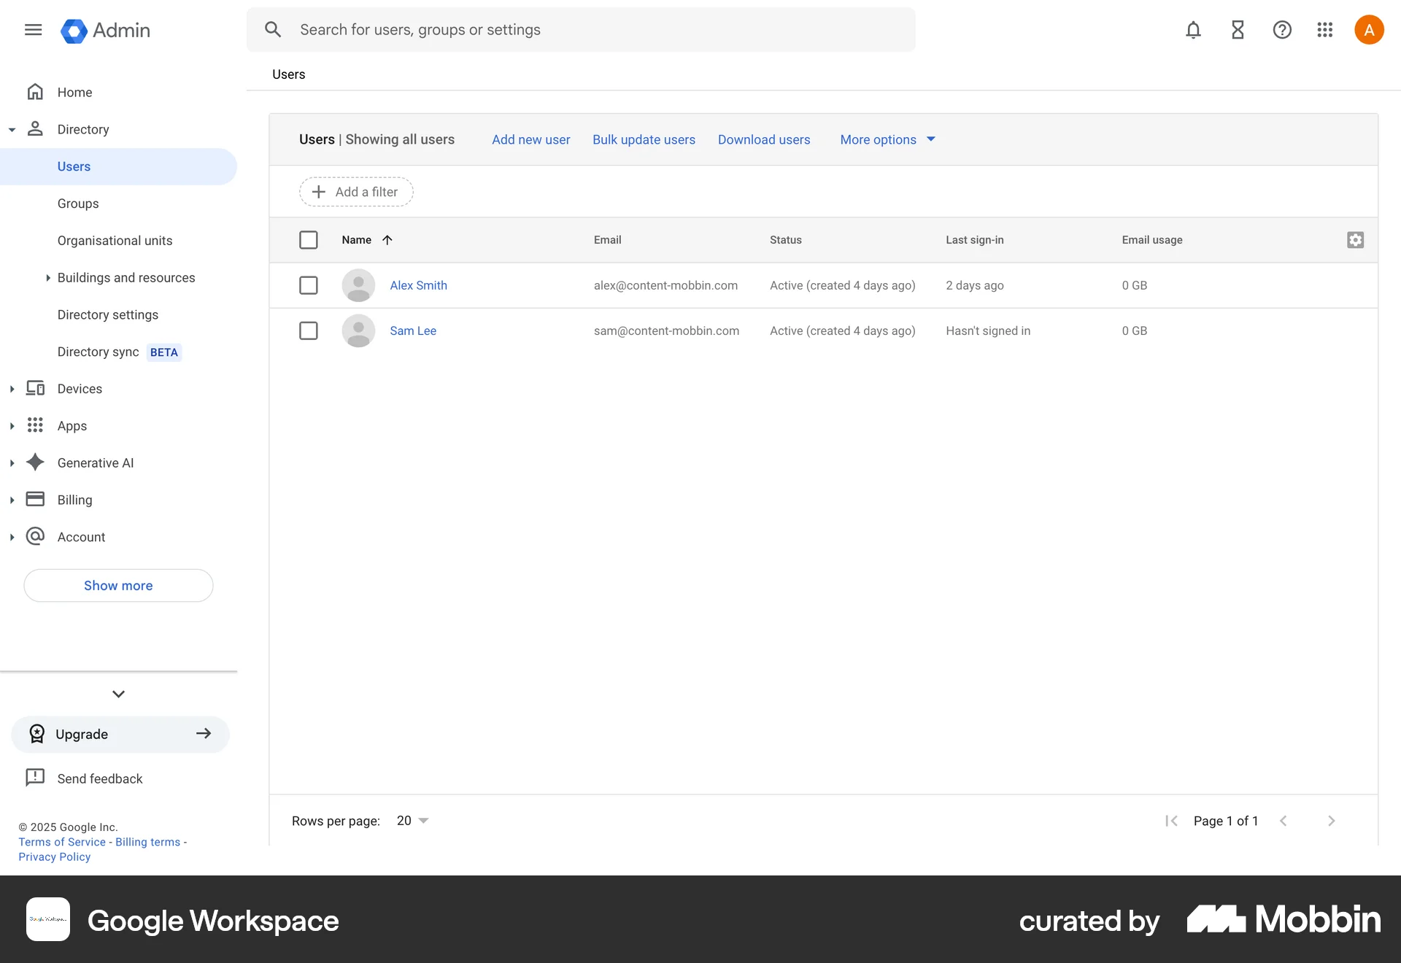Click the notifications bell icon

1193,30
